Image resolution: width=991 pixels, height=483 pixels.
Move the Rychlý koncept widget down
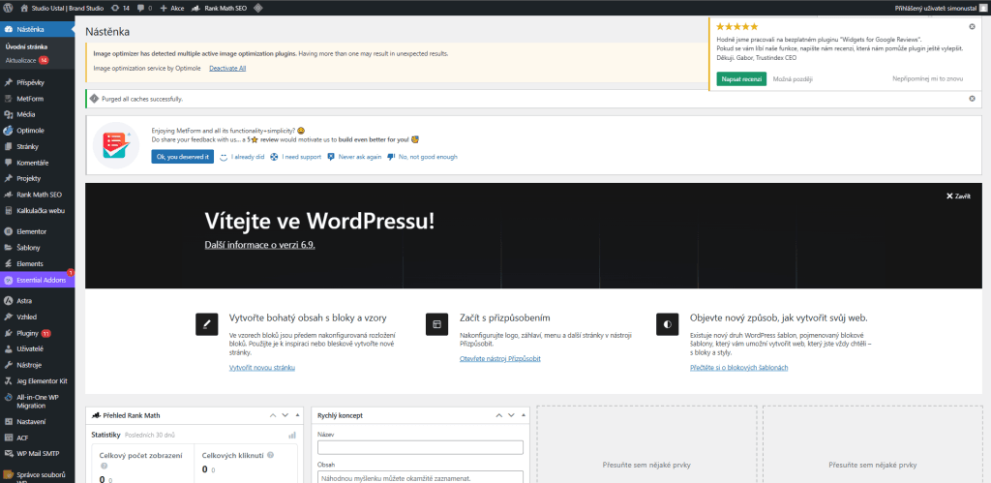point(511,415)
